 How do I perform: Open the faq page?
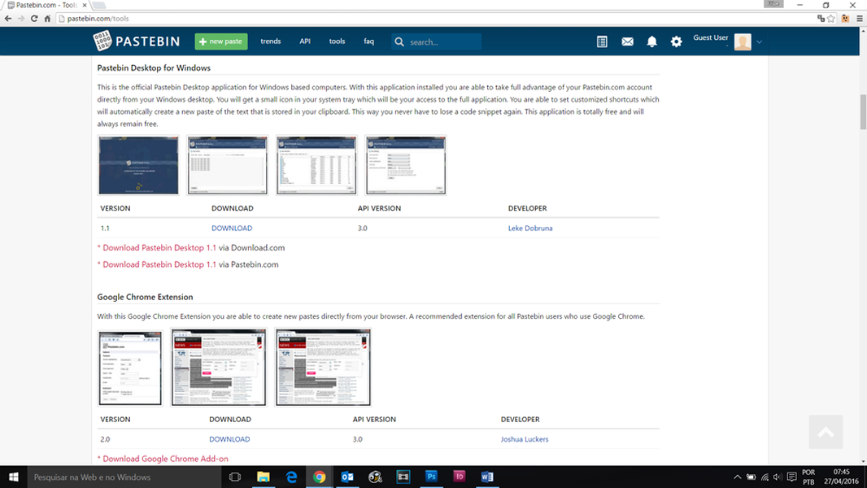368,41
